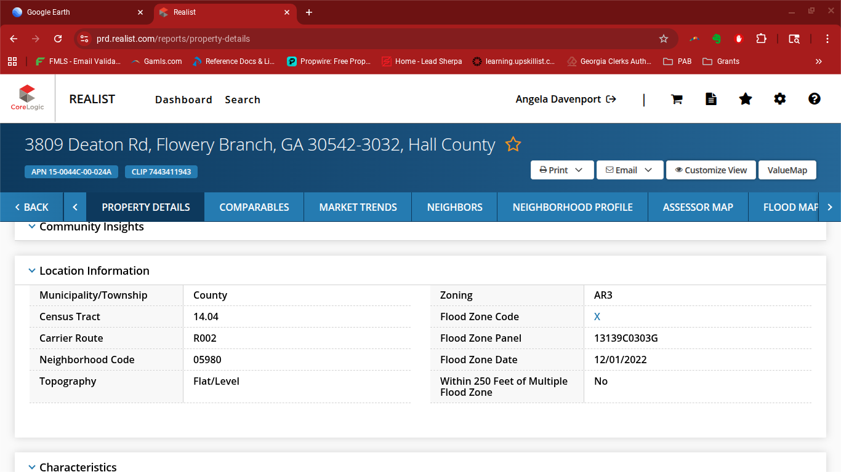Image resolution: width=841 pixels, height=472 pixels.
Task: Click the CLIP 7443411943 badge
Action: (x=161, y=171)
